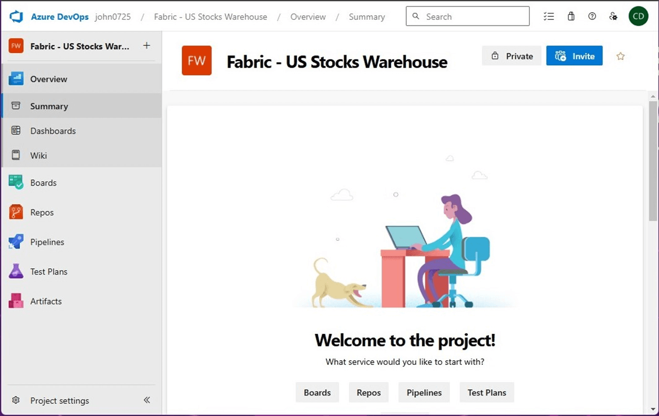The width and height of the screenshot is (659, 416).
Task: Click the CD user avatar
Action: [x=639, y=16]
